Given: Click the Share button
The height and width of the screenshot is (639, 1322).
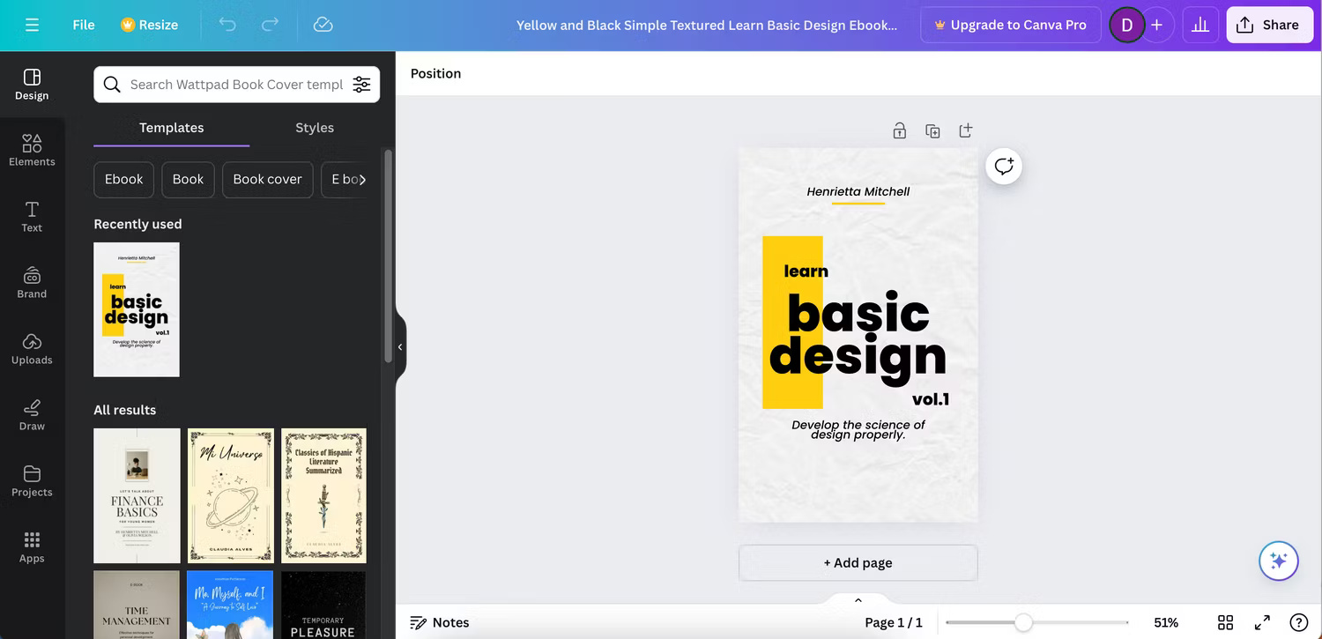Looking at the screenshot, I should click(x=1269, y=25).
